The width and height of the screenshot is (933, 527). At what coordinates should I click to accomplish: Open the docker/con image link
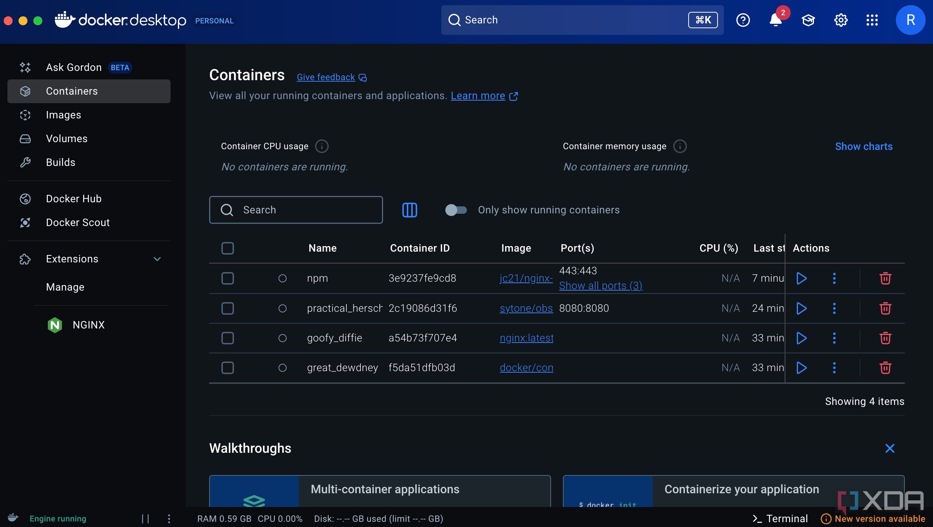[526, 368]
